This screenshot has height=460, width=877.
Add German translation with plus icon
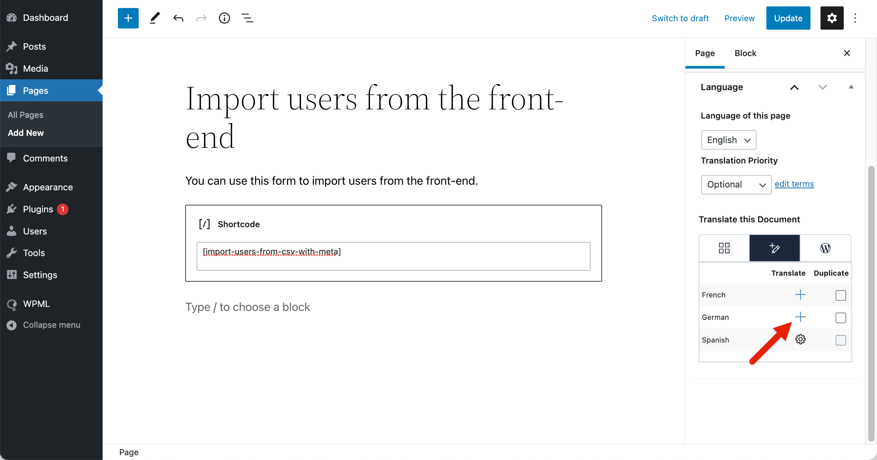coord(800,317)
